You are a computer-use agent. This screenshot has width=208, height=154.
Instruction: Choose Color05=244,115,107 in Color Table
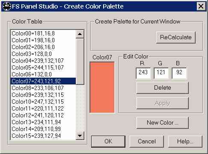[x=43, y=67]
